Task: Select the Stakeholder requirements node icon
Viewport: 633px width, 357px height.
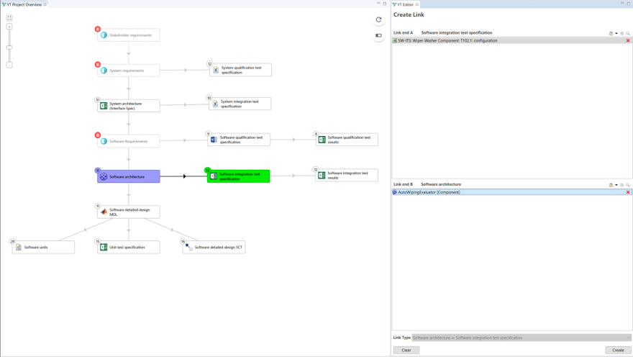Action: tap(104, 35)
